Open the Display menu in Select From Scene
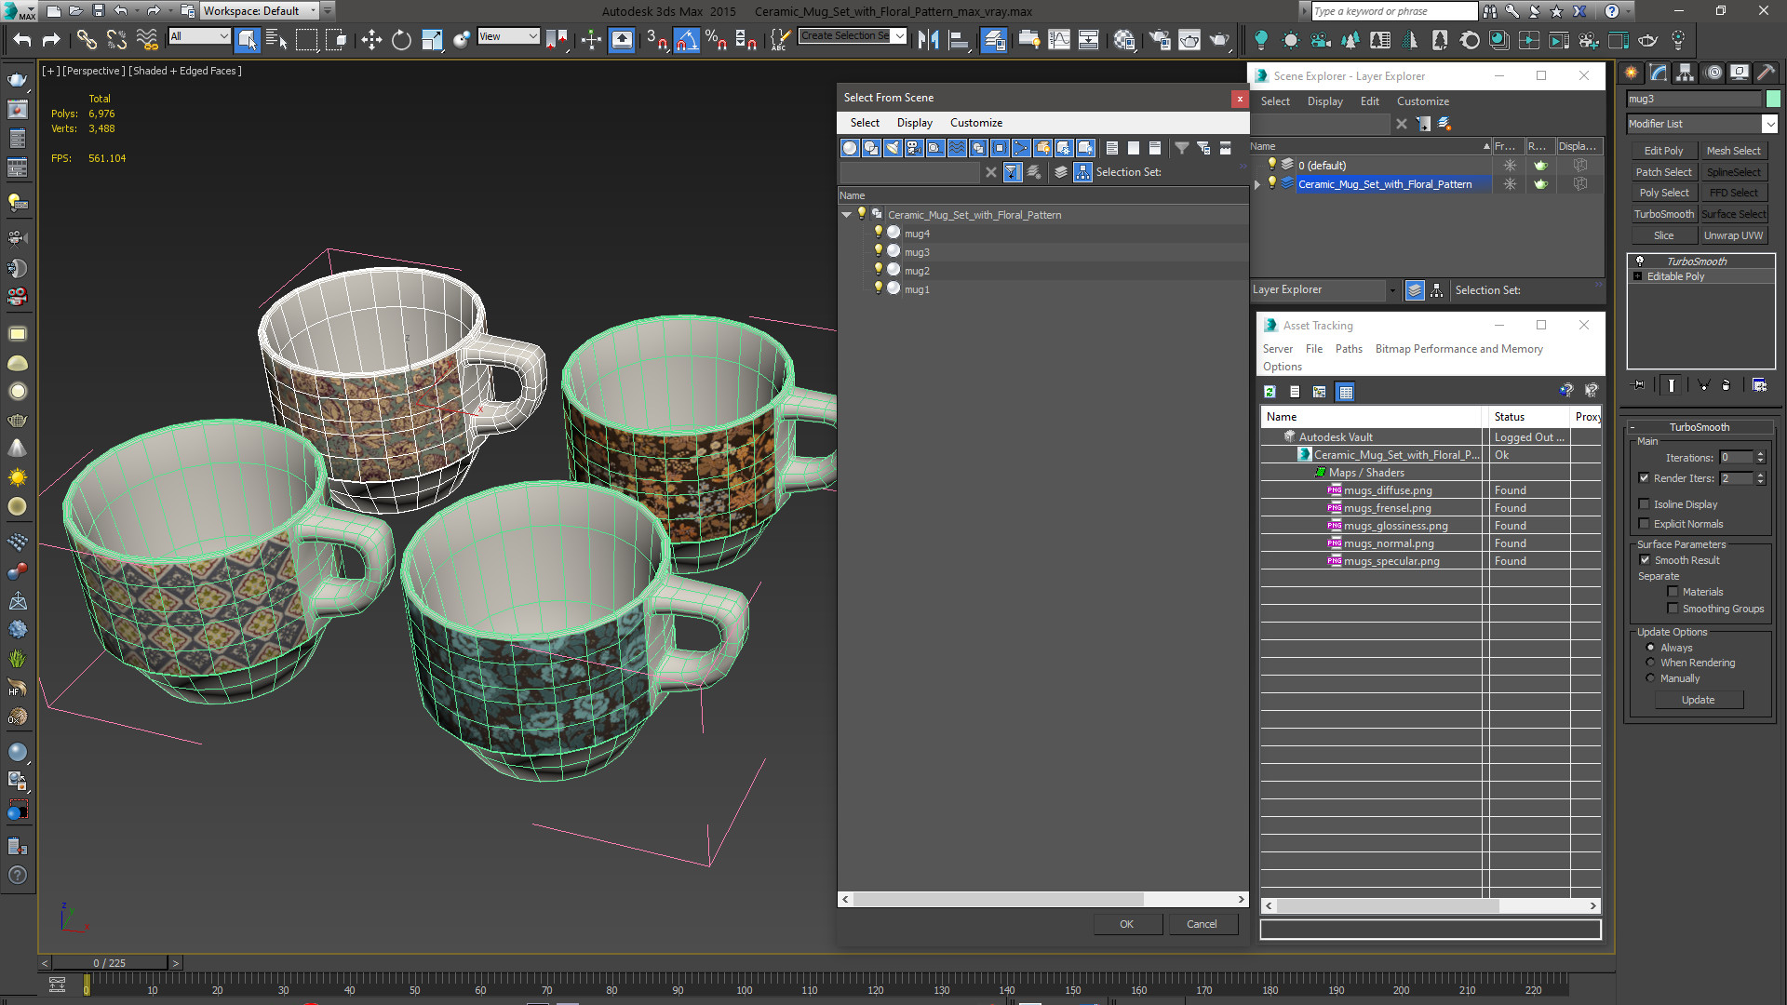The height and width of the screenshot is (1005, 1787). tap(913, 122)
